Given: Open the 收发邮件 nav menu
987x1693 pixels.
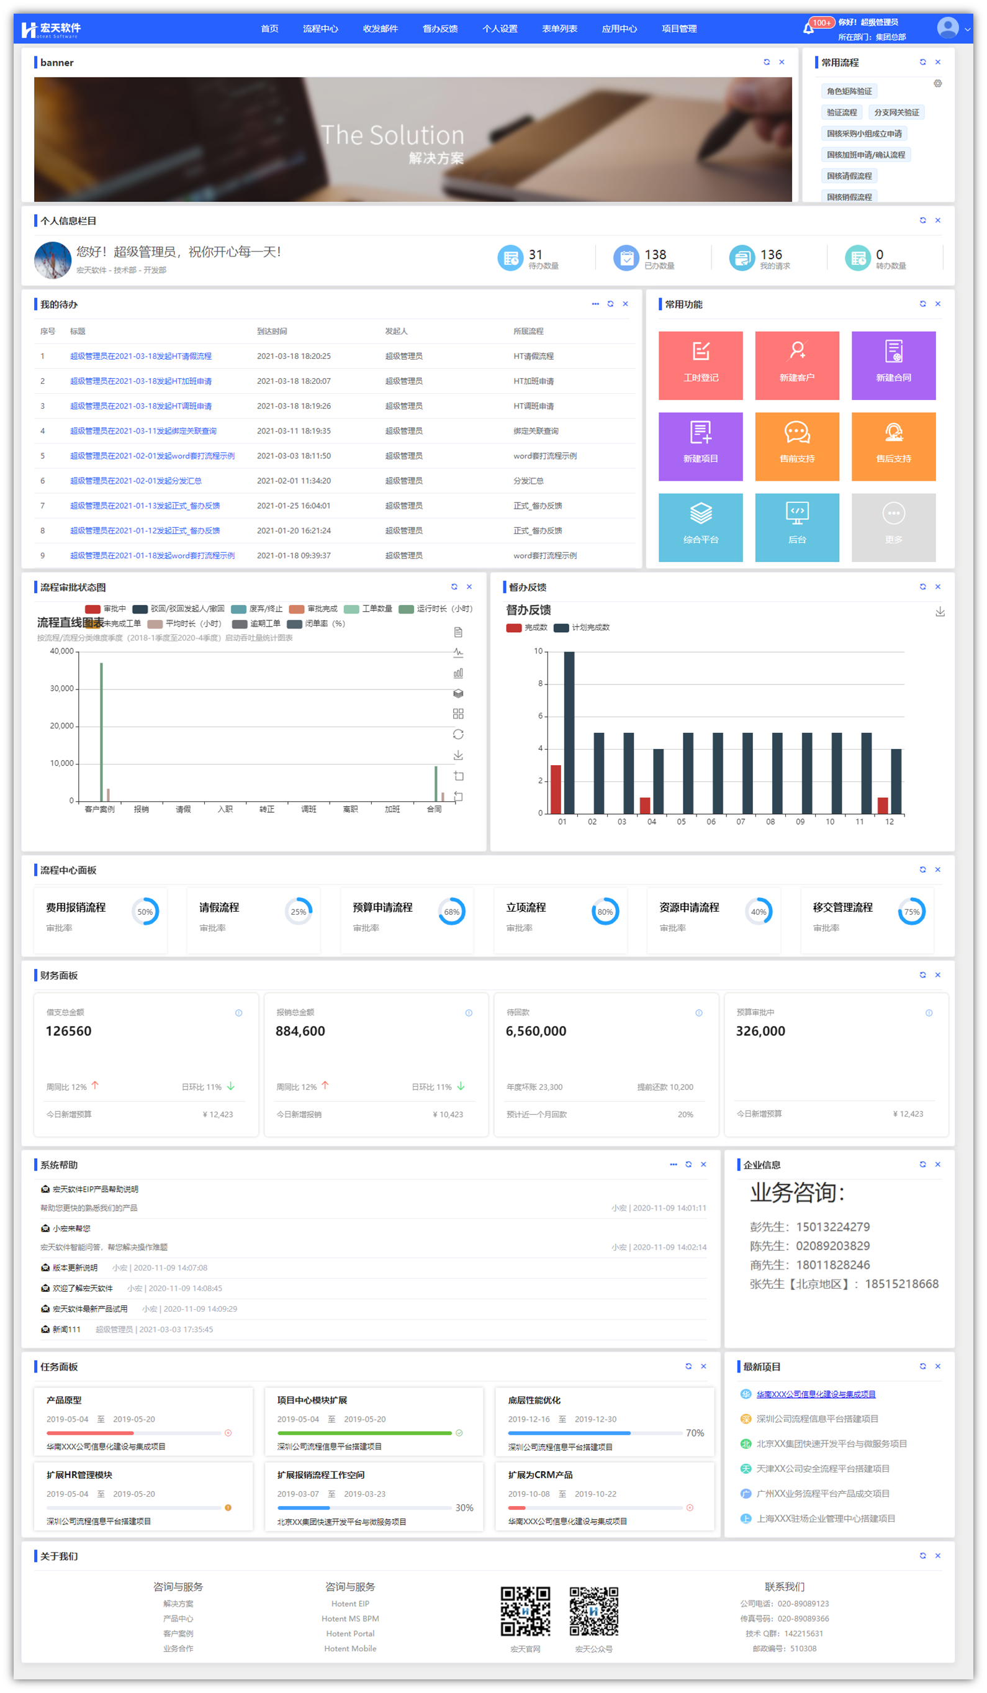Looking at the screenshot, I should [x=380, y=28].
